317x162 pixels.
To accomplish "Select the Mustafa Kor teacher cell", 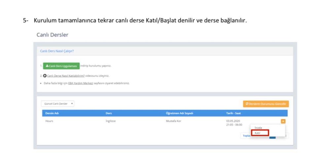I will coord(173,121).
